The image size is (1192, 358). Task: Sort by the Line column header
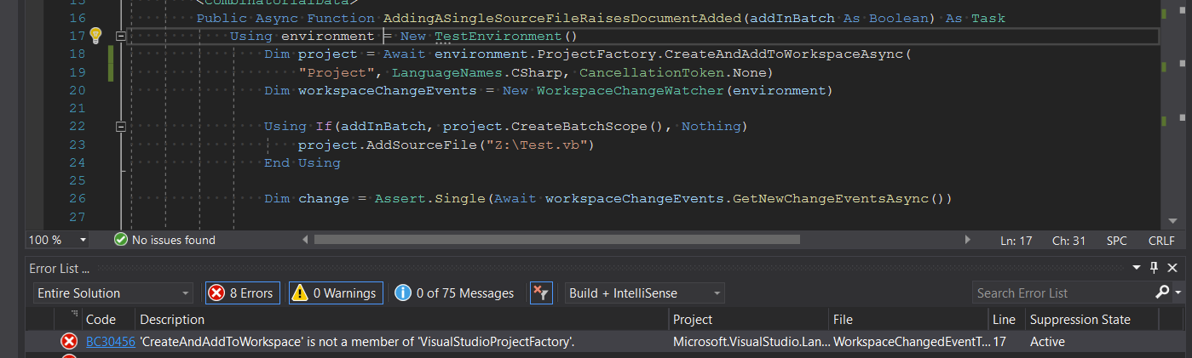pos(1005,320)
